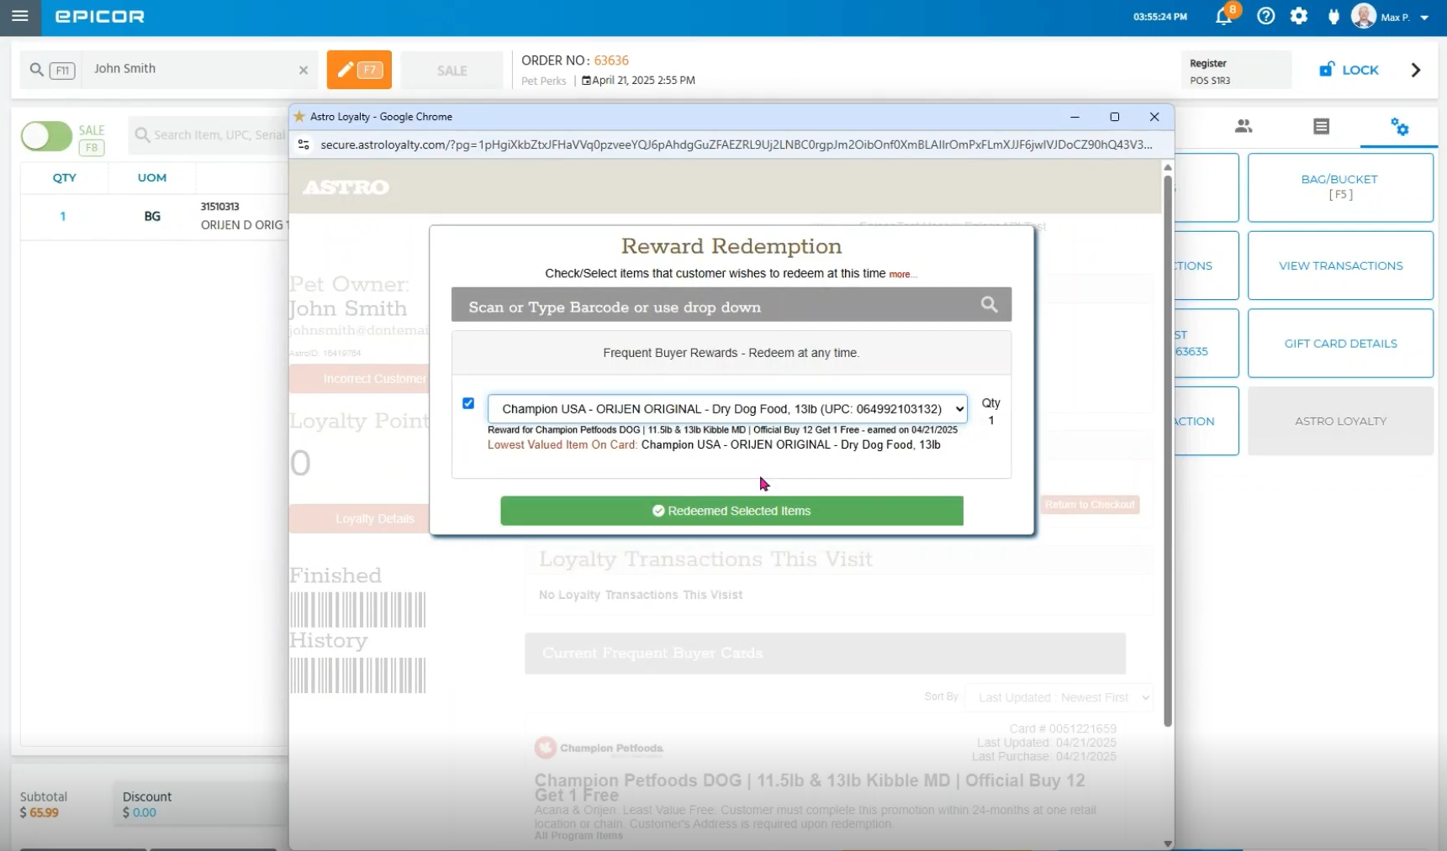Click the power plug connection icon
The width and height of the screenshot is (1447, 851).
click(x=1333, y=17)
